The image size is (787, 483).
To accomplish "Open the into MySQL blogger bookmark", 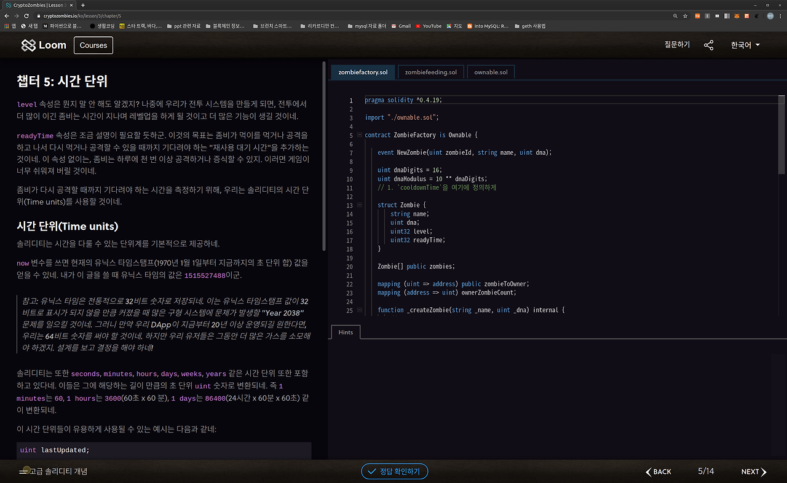I will 488,26.
